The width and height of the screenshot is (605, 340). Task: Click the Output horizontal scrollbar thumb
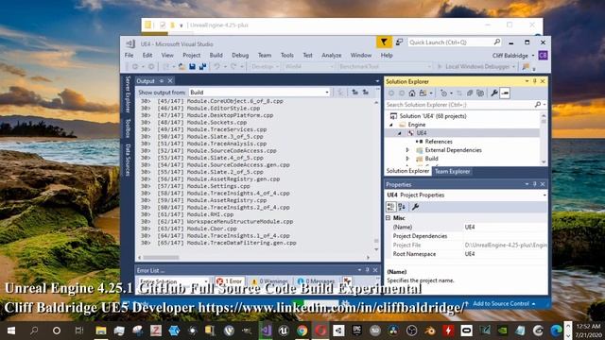point(161,257)
